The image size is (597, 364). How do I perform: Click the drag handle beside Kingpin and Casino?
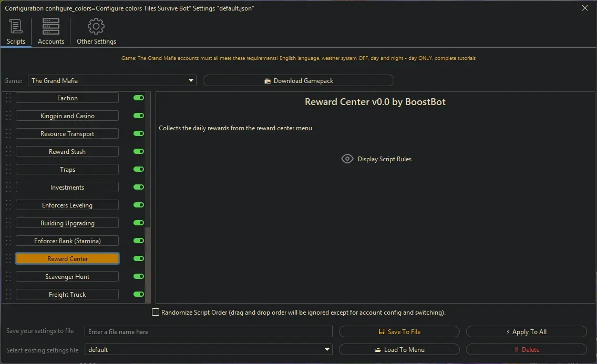[8, 116]
